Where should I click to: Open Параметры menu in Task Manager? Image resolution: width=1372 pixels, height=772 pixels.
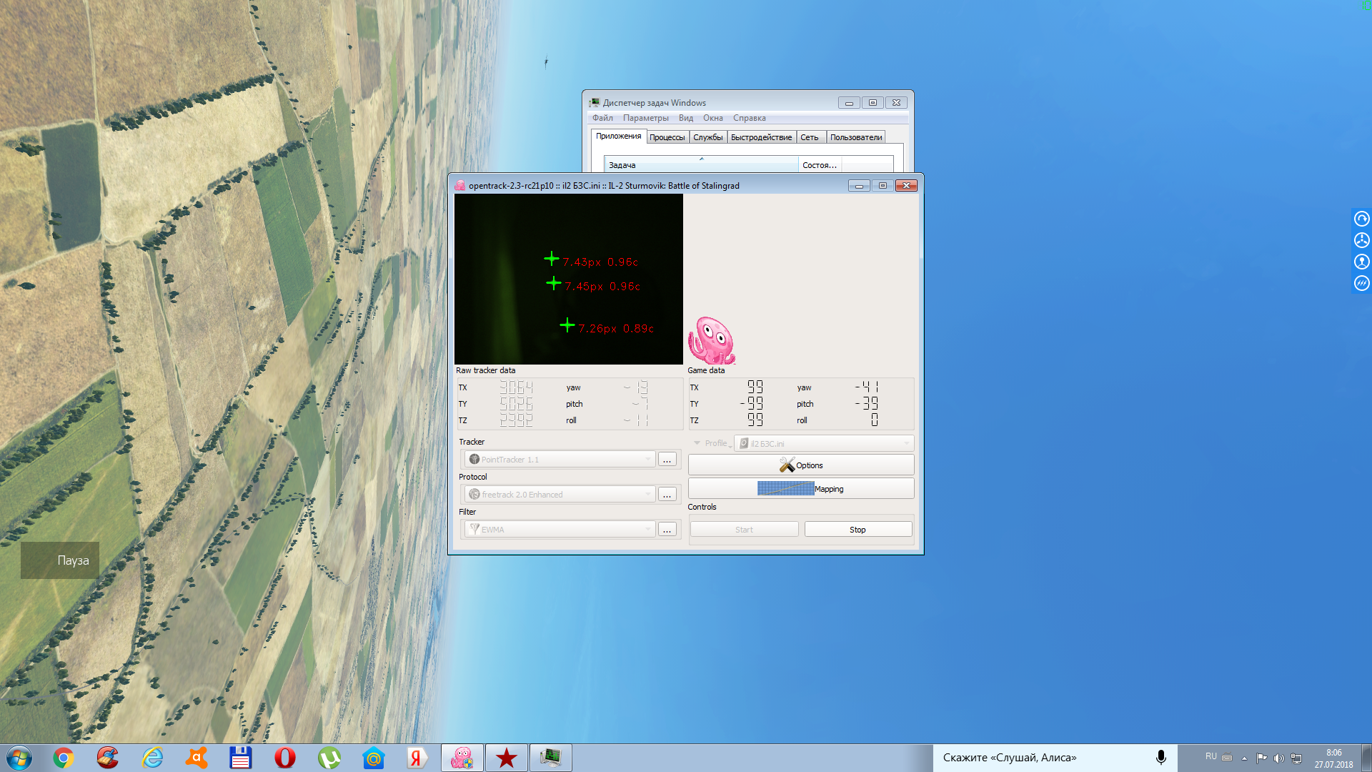tap(646, 118)
